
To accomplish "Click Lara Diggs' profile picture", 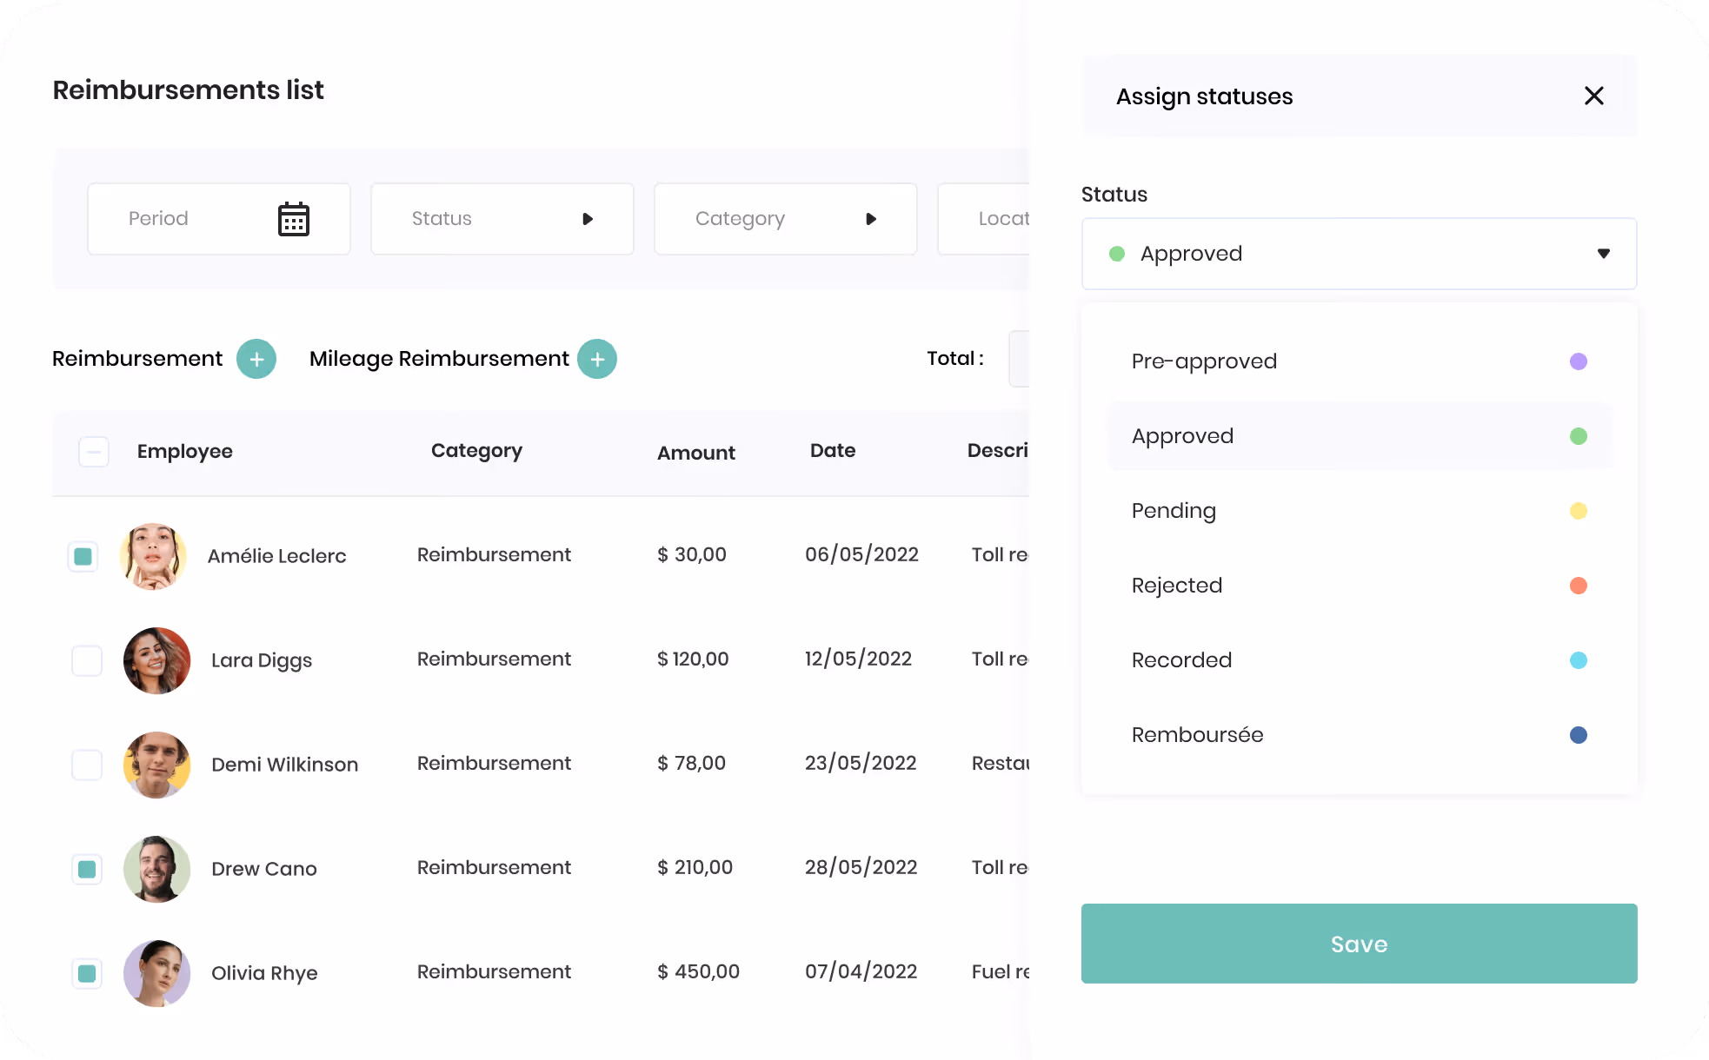I will coord(157,660).
